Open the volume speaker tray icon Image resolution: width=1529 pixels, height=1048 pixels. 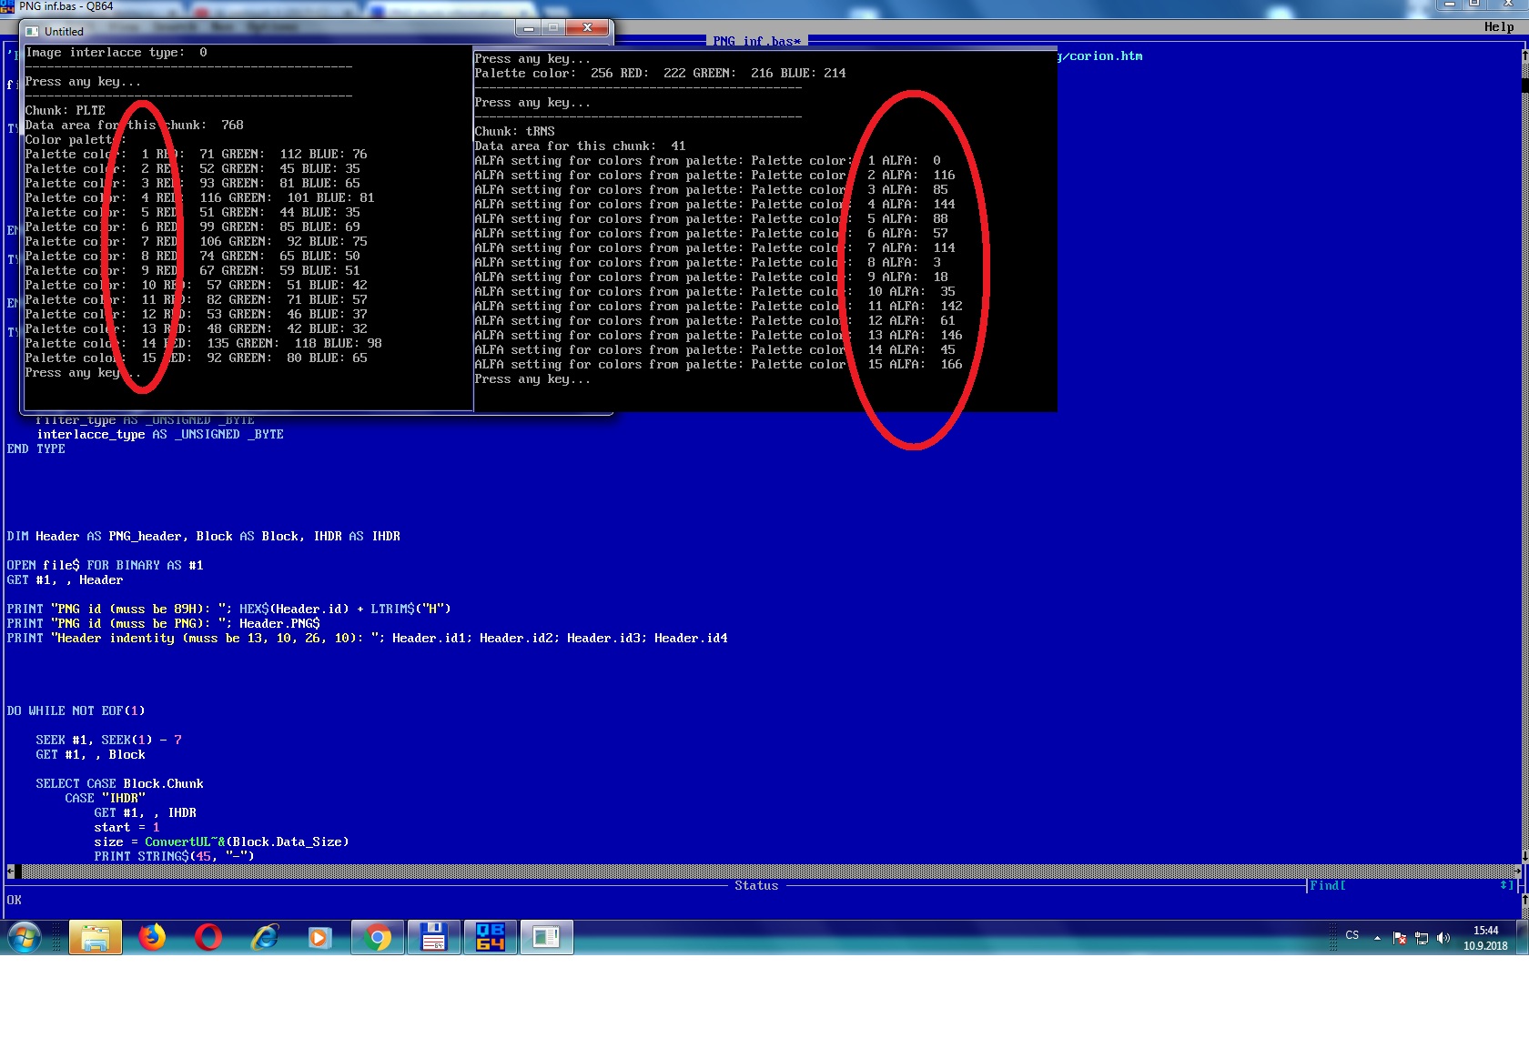(x=1443, y=938)
